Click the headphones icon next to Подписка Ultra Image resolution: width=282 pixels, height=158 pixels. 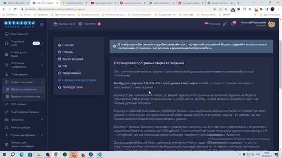tap(7, 43)
